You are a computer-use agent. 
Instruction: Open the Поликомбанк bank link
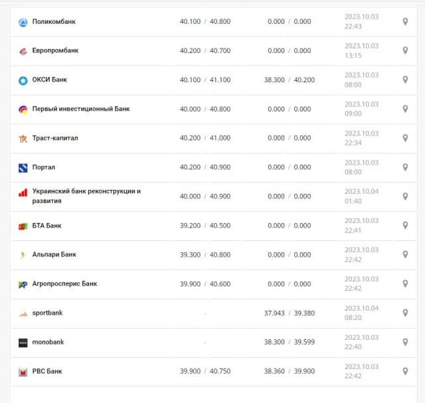[x=54, y=22]
